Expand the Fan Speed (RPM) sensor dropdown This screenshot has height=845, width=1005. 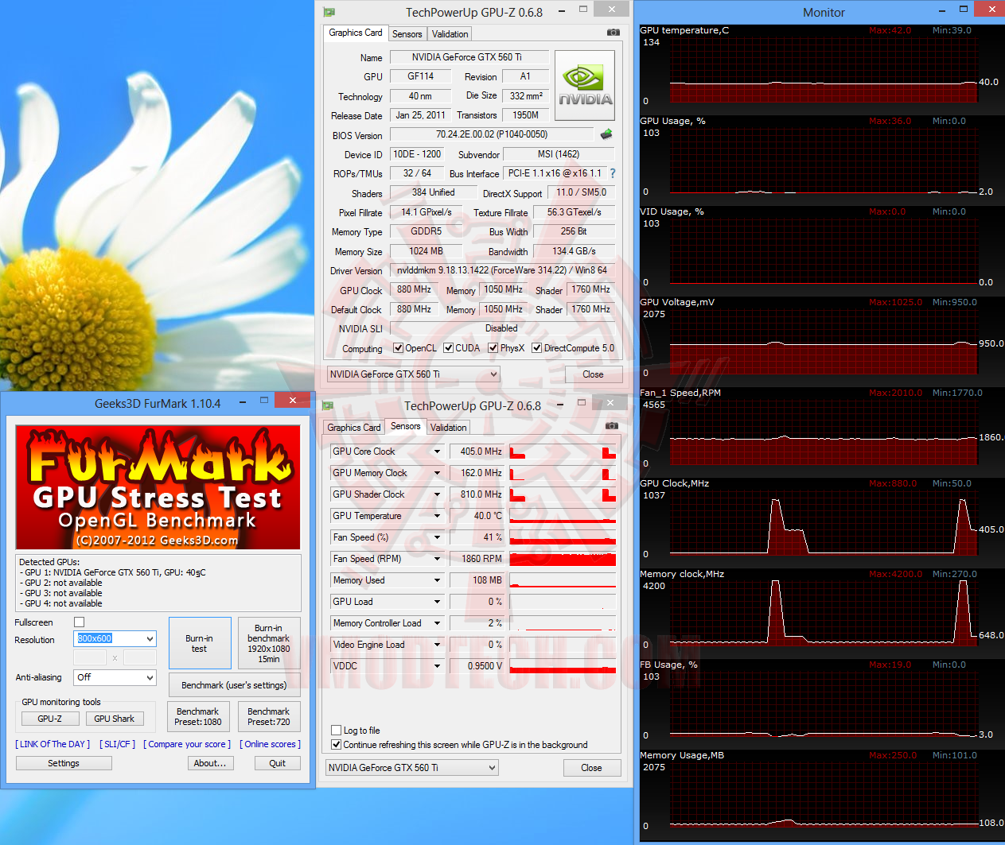click(x=437, y=559)
